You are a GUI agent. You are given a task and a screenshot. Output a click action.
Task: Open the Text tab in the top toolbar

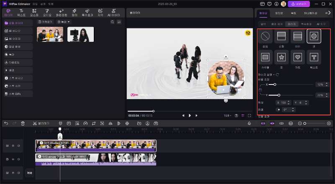[21, 13]
